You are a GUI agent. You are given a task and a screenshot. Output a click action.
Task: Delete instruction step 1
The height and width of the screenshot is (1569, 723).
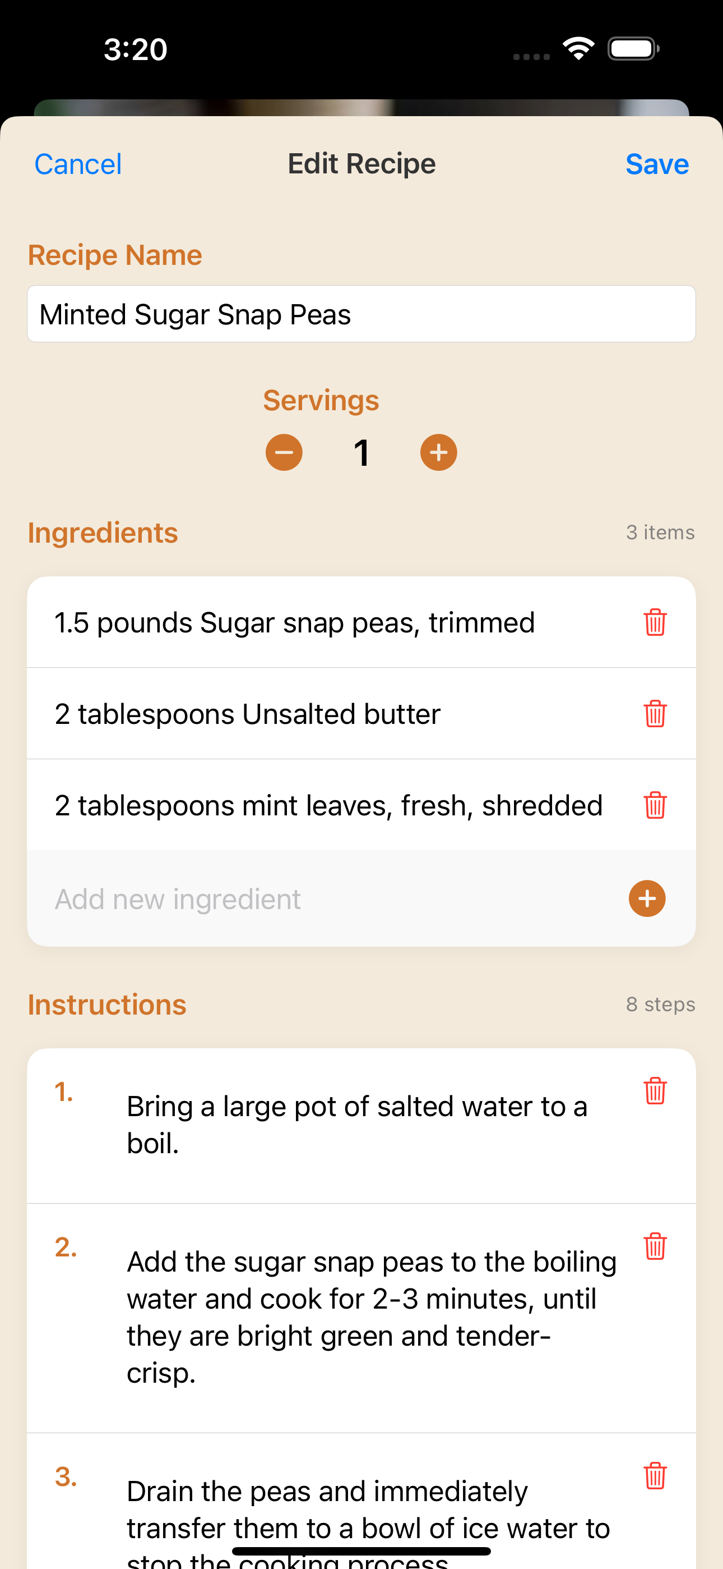click(x=655, y=1090)
